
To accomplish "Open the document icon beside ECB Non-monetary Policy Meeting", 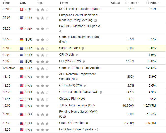I will pos(96,20).
